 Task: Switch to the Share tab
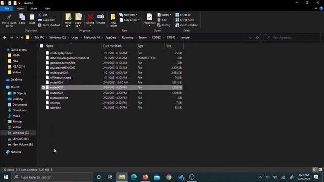(x=34, y=8)
